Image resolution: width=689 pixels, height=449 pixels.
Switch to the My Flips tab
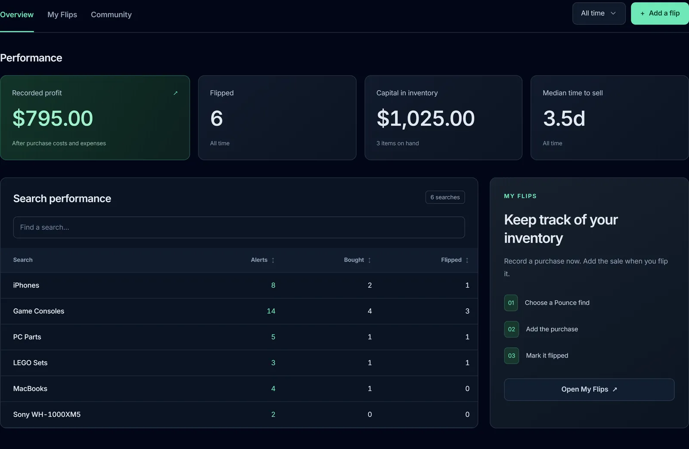click(x=62, y=15)
